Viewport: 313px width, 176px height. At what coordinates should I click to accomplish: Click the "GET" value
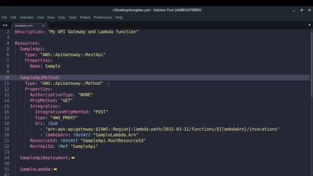coord(67,101)
